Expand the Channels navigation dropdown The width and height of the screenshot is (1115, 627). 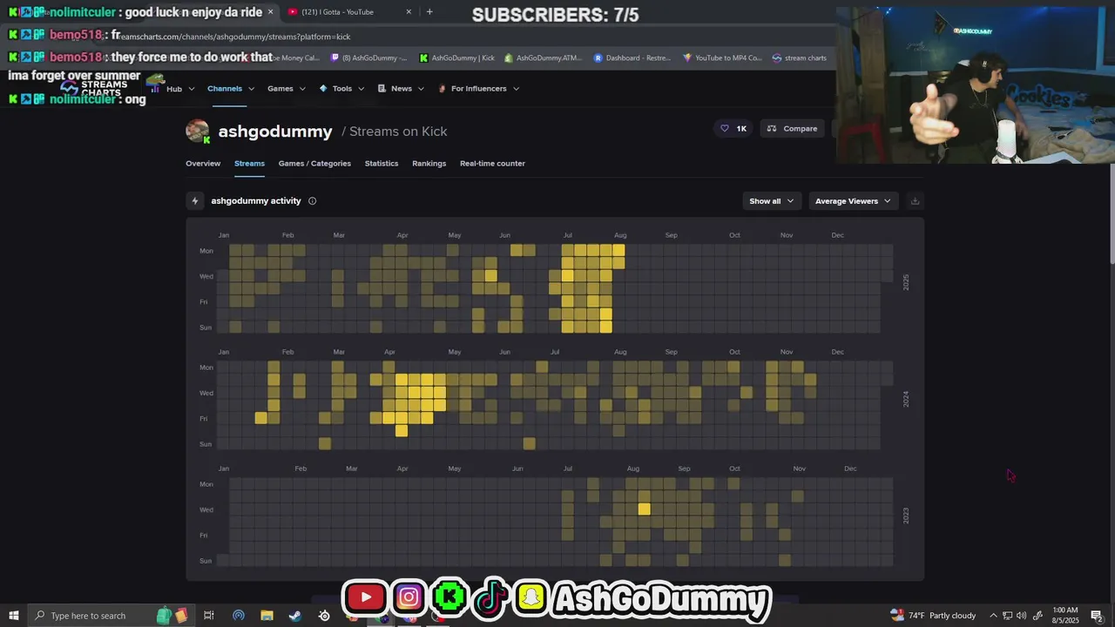(231, 89)
